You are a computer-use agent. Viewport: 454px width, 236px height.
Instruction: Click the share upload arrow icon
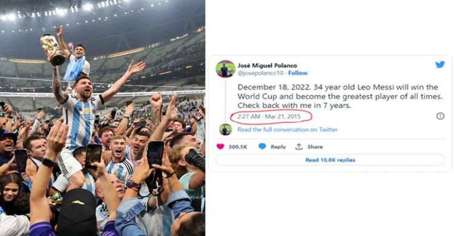click(299, 146)
